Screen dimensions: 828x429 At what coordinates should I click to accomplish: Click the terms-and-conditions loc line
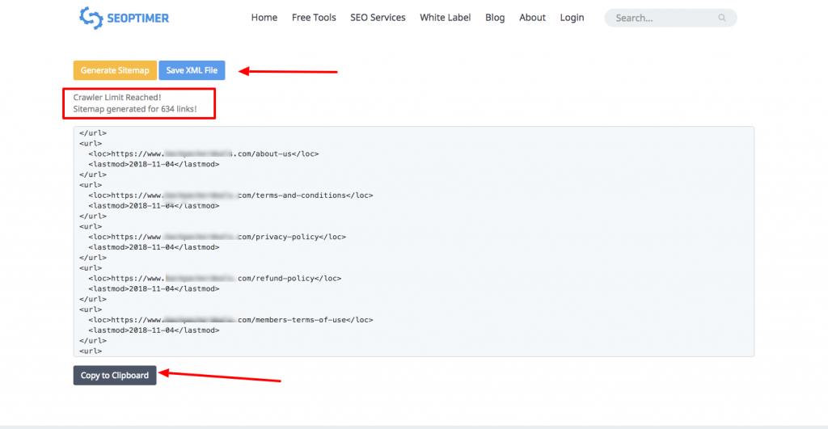point(230,195)
